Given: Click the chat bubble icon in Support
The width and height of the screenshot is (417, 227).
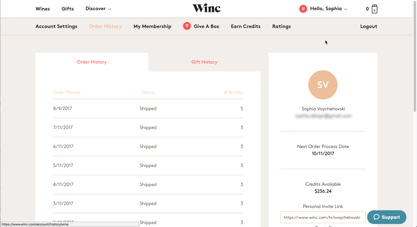Looking at the screenshot, I should (x=376, y=217).
